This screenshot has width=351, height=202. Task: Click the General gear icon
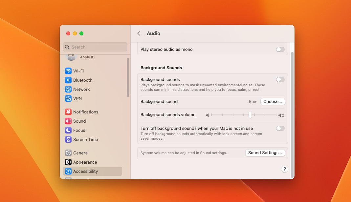point(68,153)
